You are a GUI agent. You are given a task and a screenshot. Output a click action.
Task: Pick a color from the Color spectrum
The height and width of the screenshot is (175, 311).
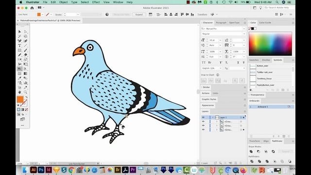click(x=270, y=44)
